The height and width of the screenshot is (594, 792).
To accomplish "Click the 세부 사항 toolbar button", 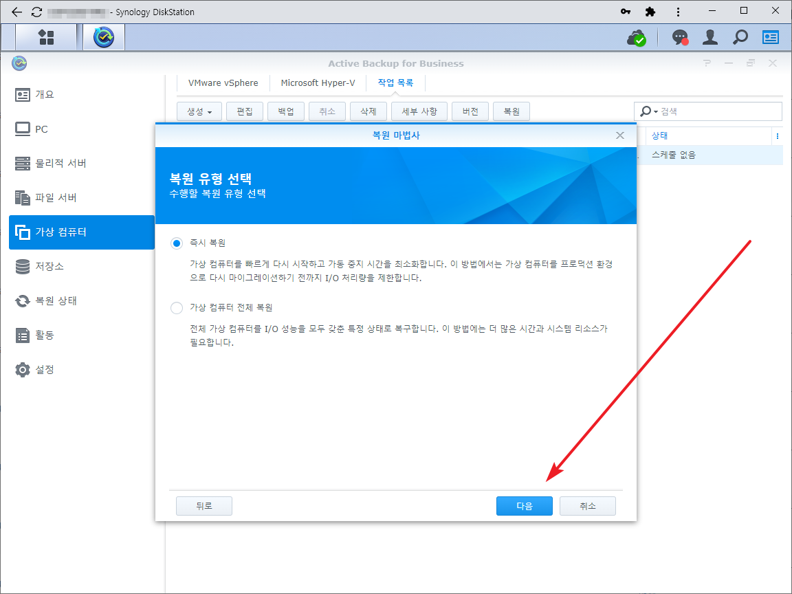I will (419, 111).
